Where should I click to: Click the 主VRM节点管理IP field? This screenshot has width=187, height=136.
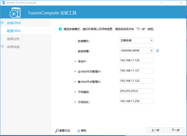pos(136,71)
